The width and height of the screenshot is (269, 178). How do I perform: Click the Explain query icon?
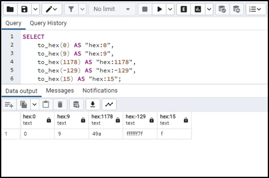(x=183, y=9)
